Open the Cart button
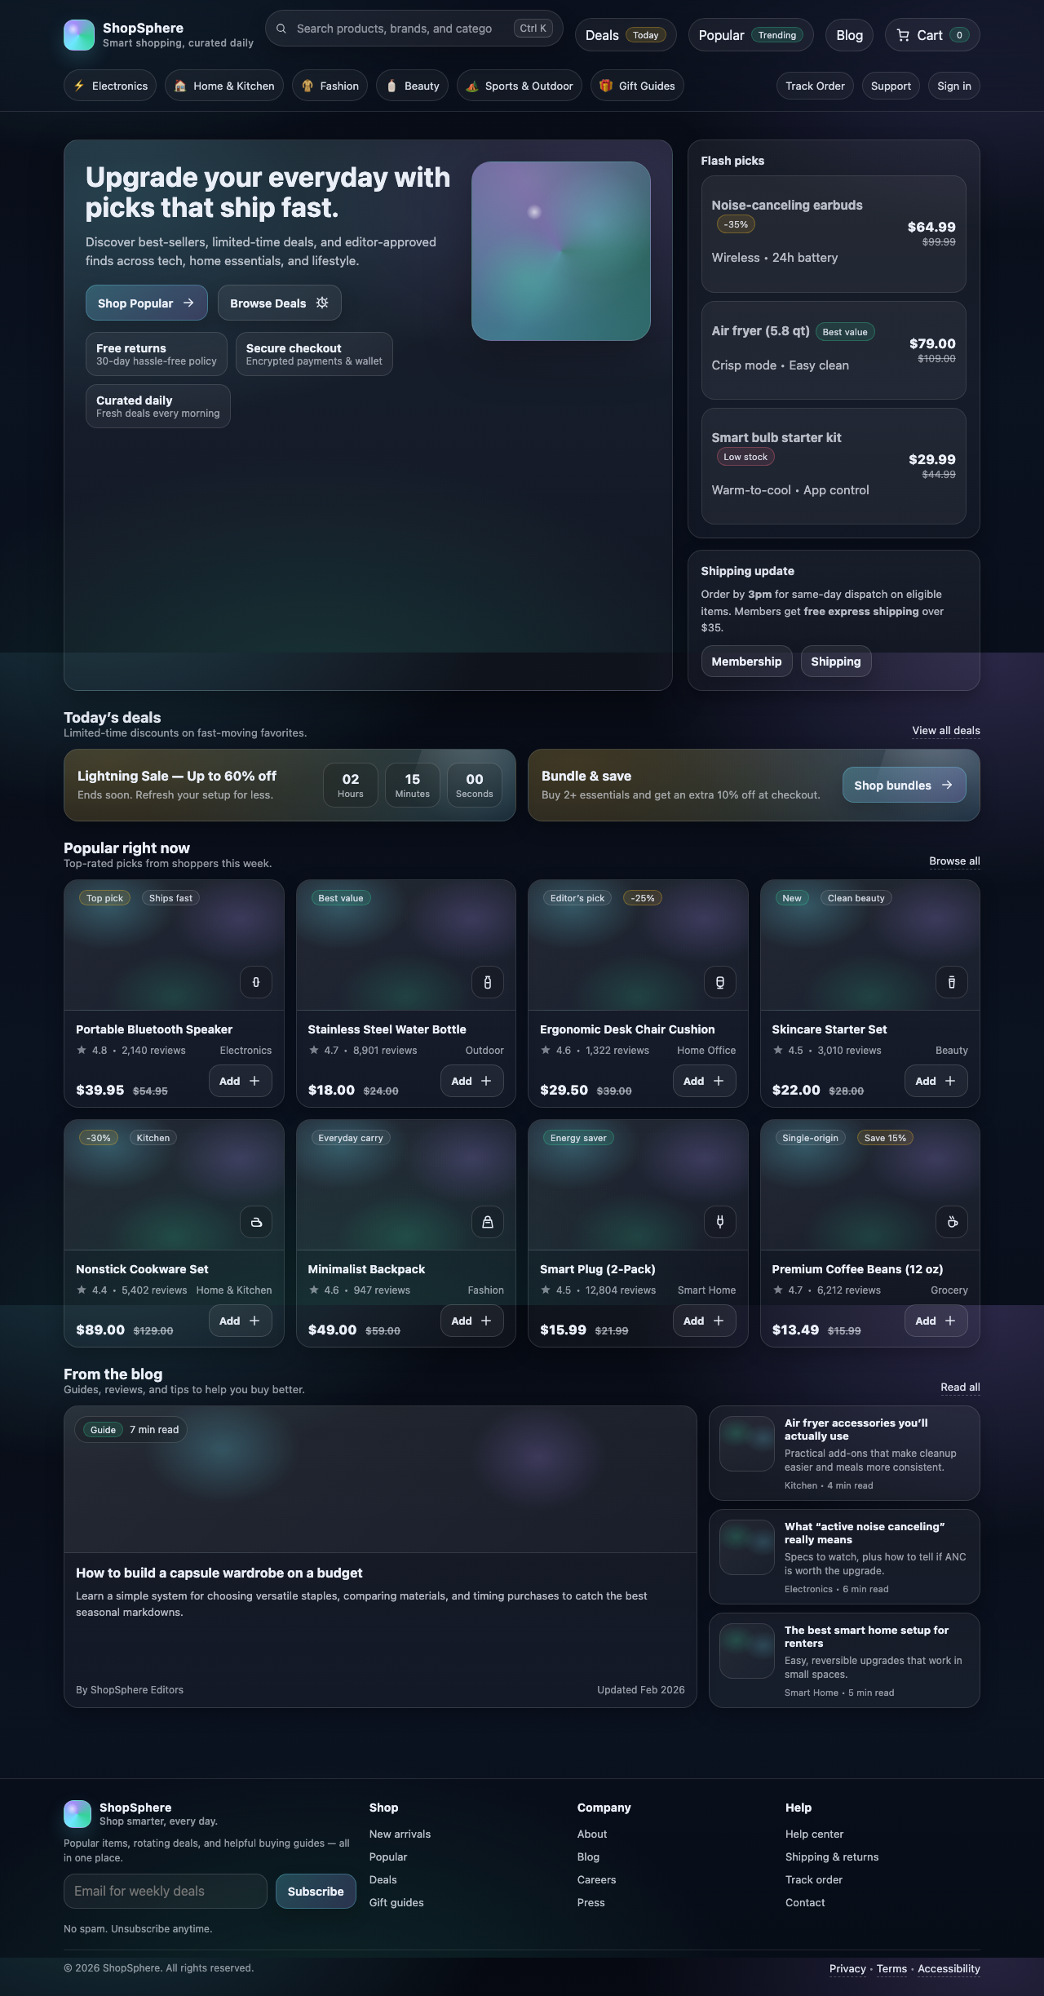The width and height of the screenshot is (1044, 1996). pyautogui.click(x=932, y=35)
